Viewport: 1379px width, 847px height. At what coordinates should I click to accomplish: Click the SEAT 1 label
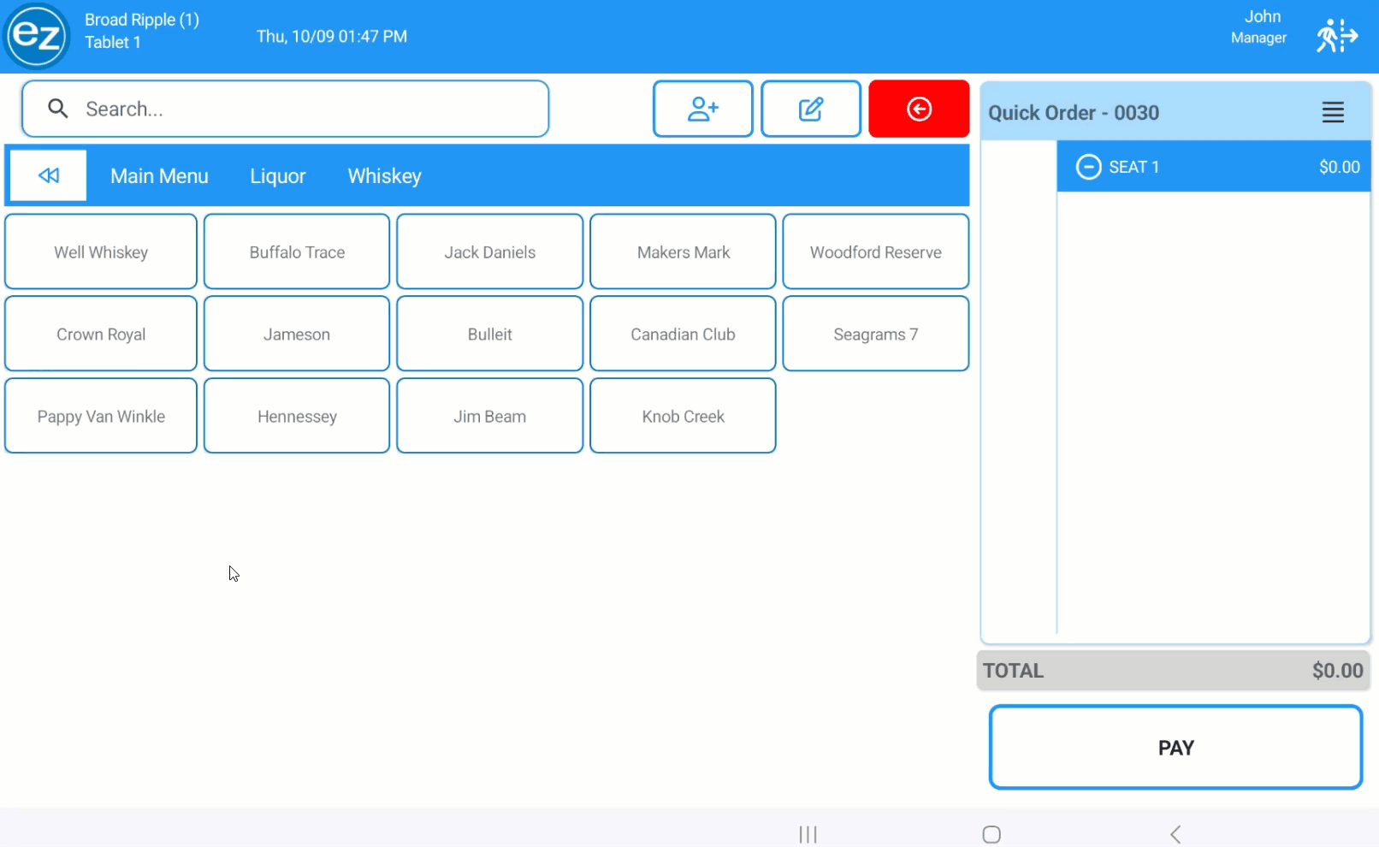point(1133,167)
